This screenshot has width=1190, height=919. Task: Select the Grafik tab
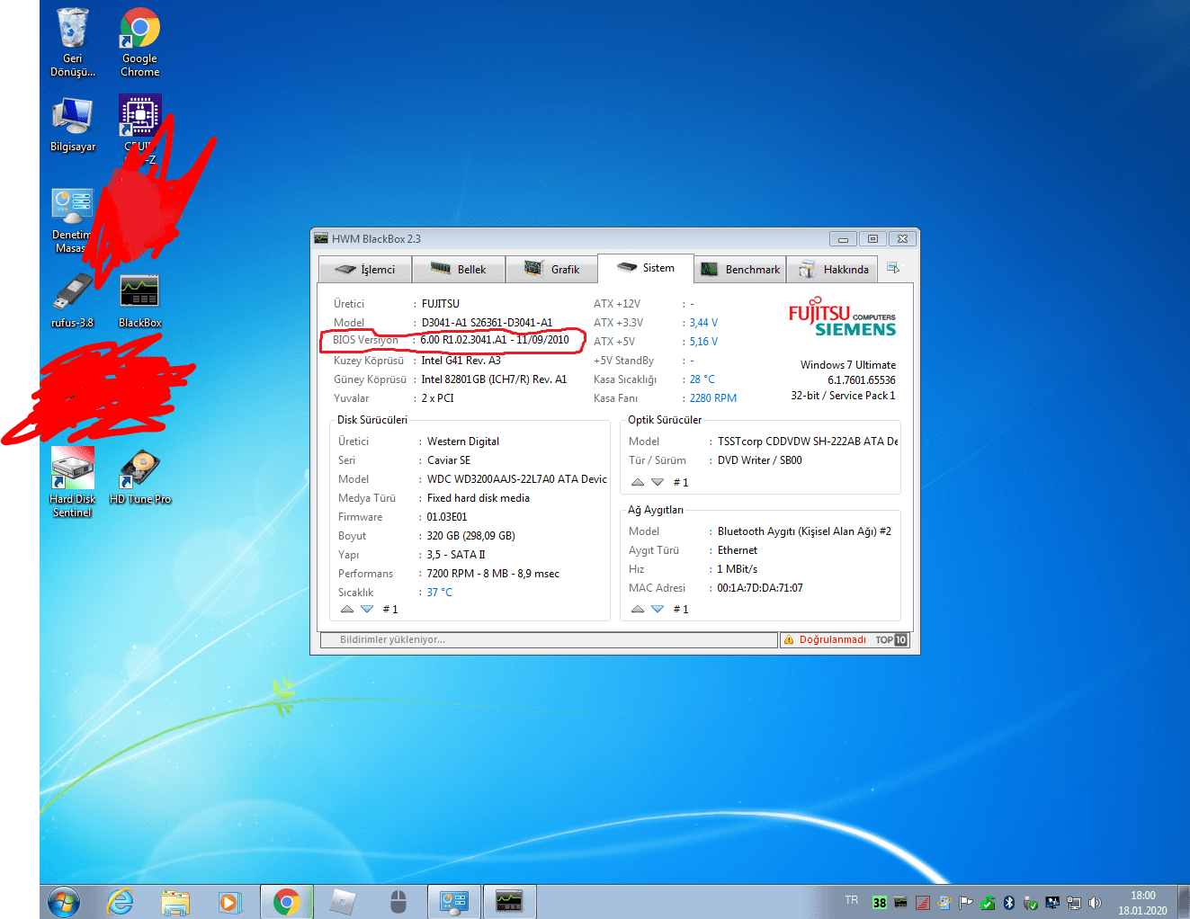[x=552, y=270]
